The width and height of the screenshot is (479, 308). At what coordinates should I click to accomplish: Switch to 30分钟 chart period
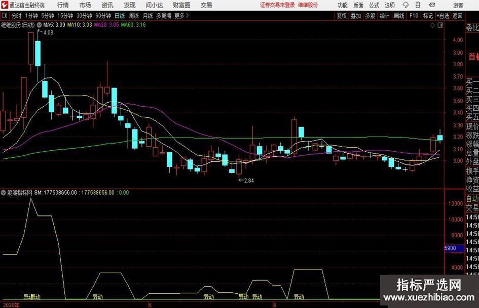point(84,16)
